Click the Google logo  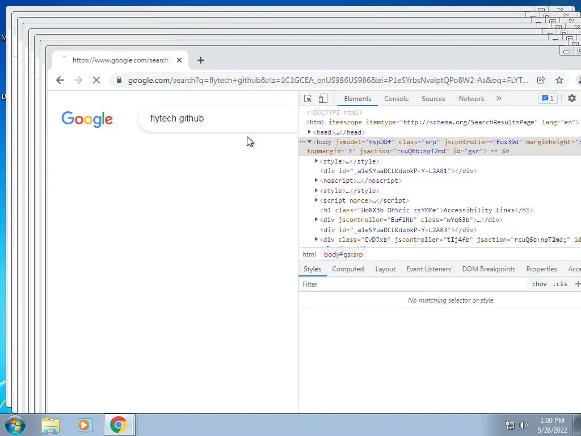87,119
